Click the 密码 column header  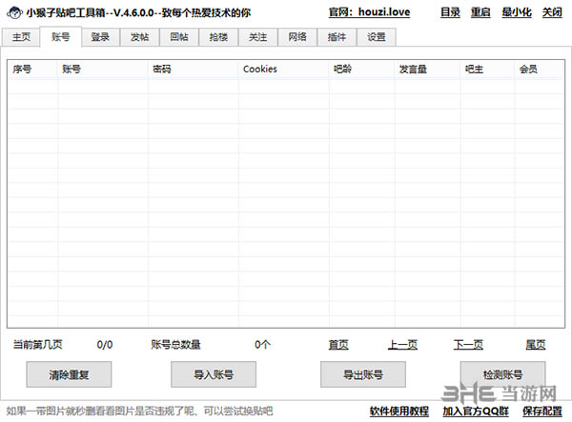point(194,69)
